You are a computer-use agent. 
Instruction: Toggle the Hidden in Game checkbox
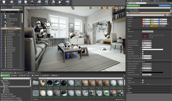coord(143,82)
